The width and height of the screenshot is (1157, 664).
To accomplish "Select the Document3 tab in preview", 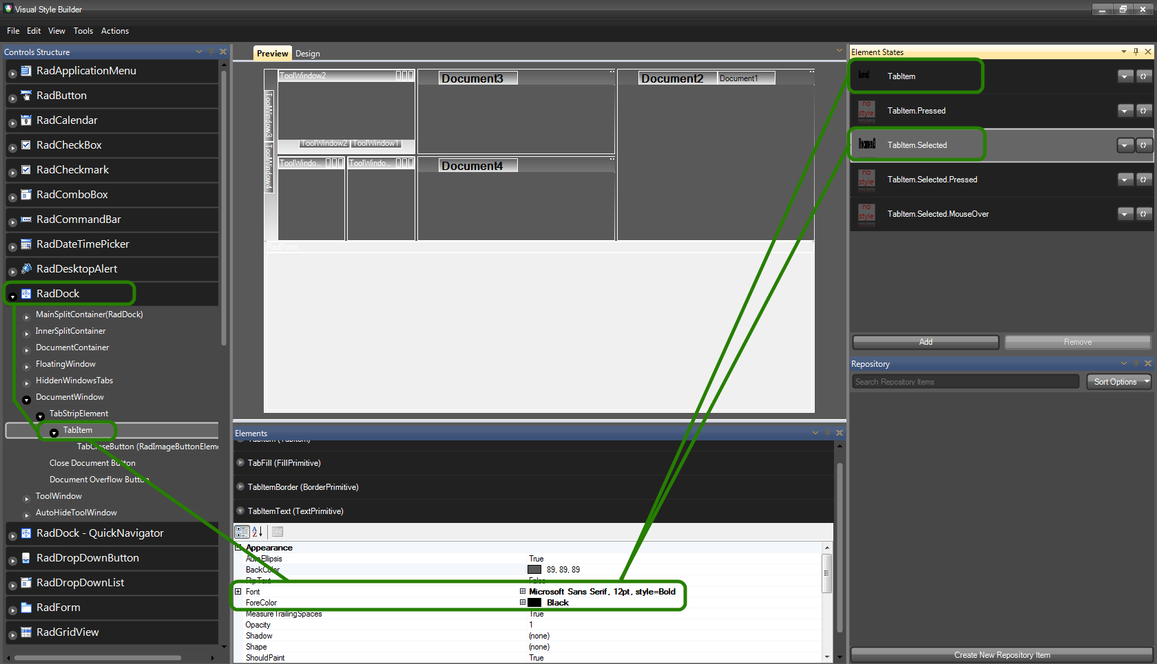I will click(x=479, y=78).
